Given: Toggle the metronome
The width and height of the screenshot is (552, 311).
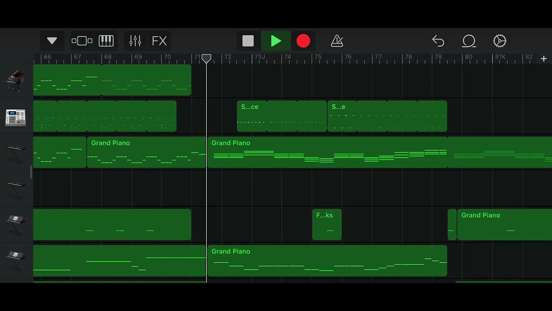Looking at the screenshot, I should (x=337, y=41).
